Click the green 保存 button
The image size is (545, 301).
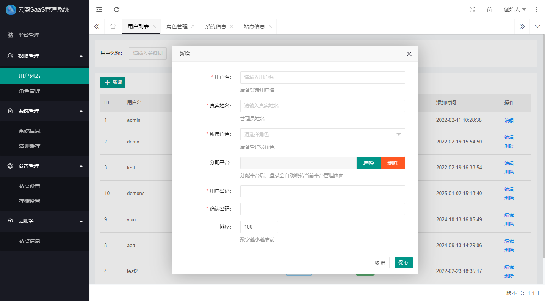click(403, 262)
